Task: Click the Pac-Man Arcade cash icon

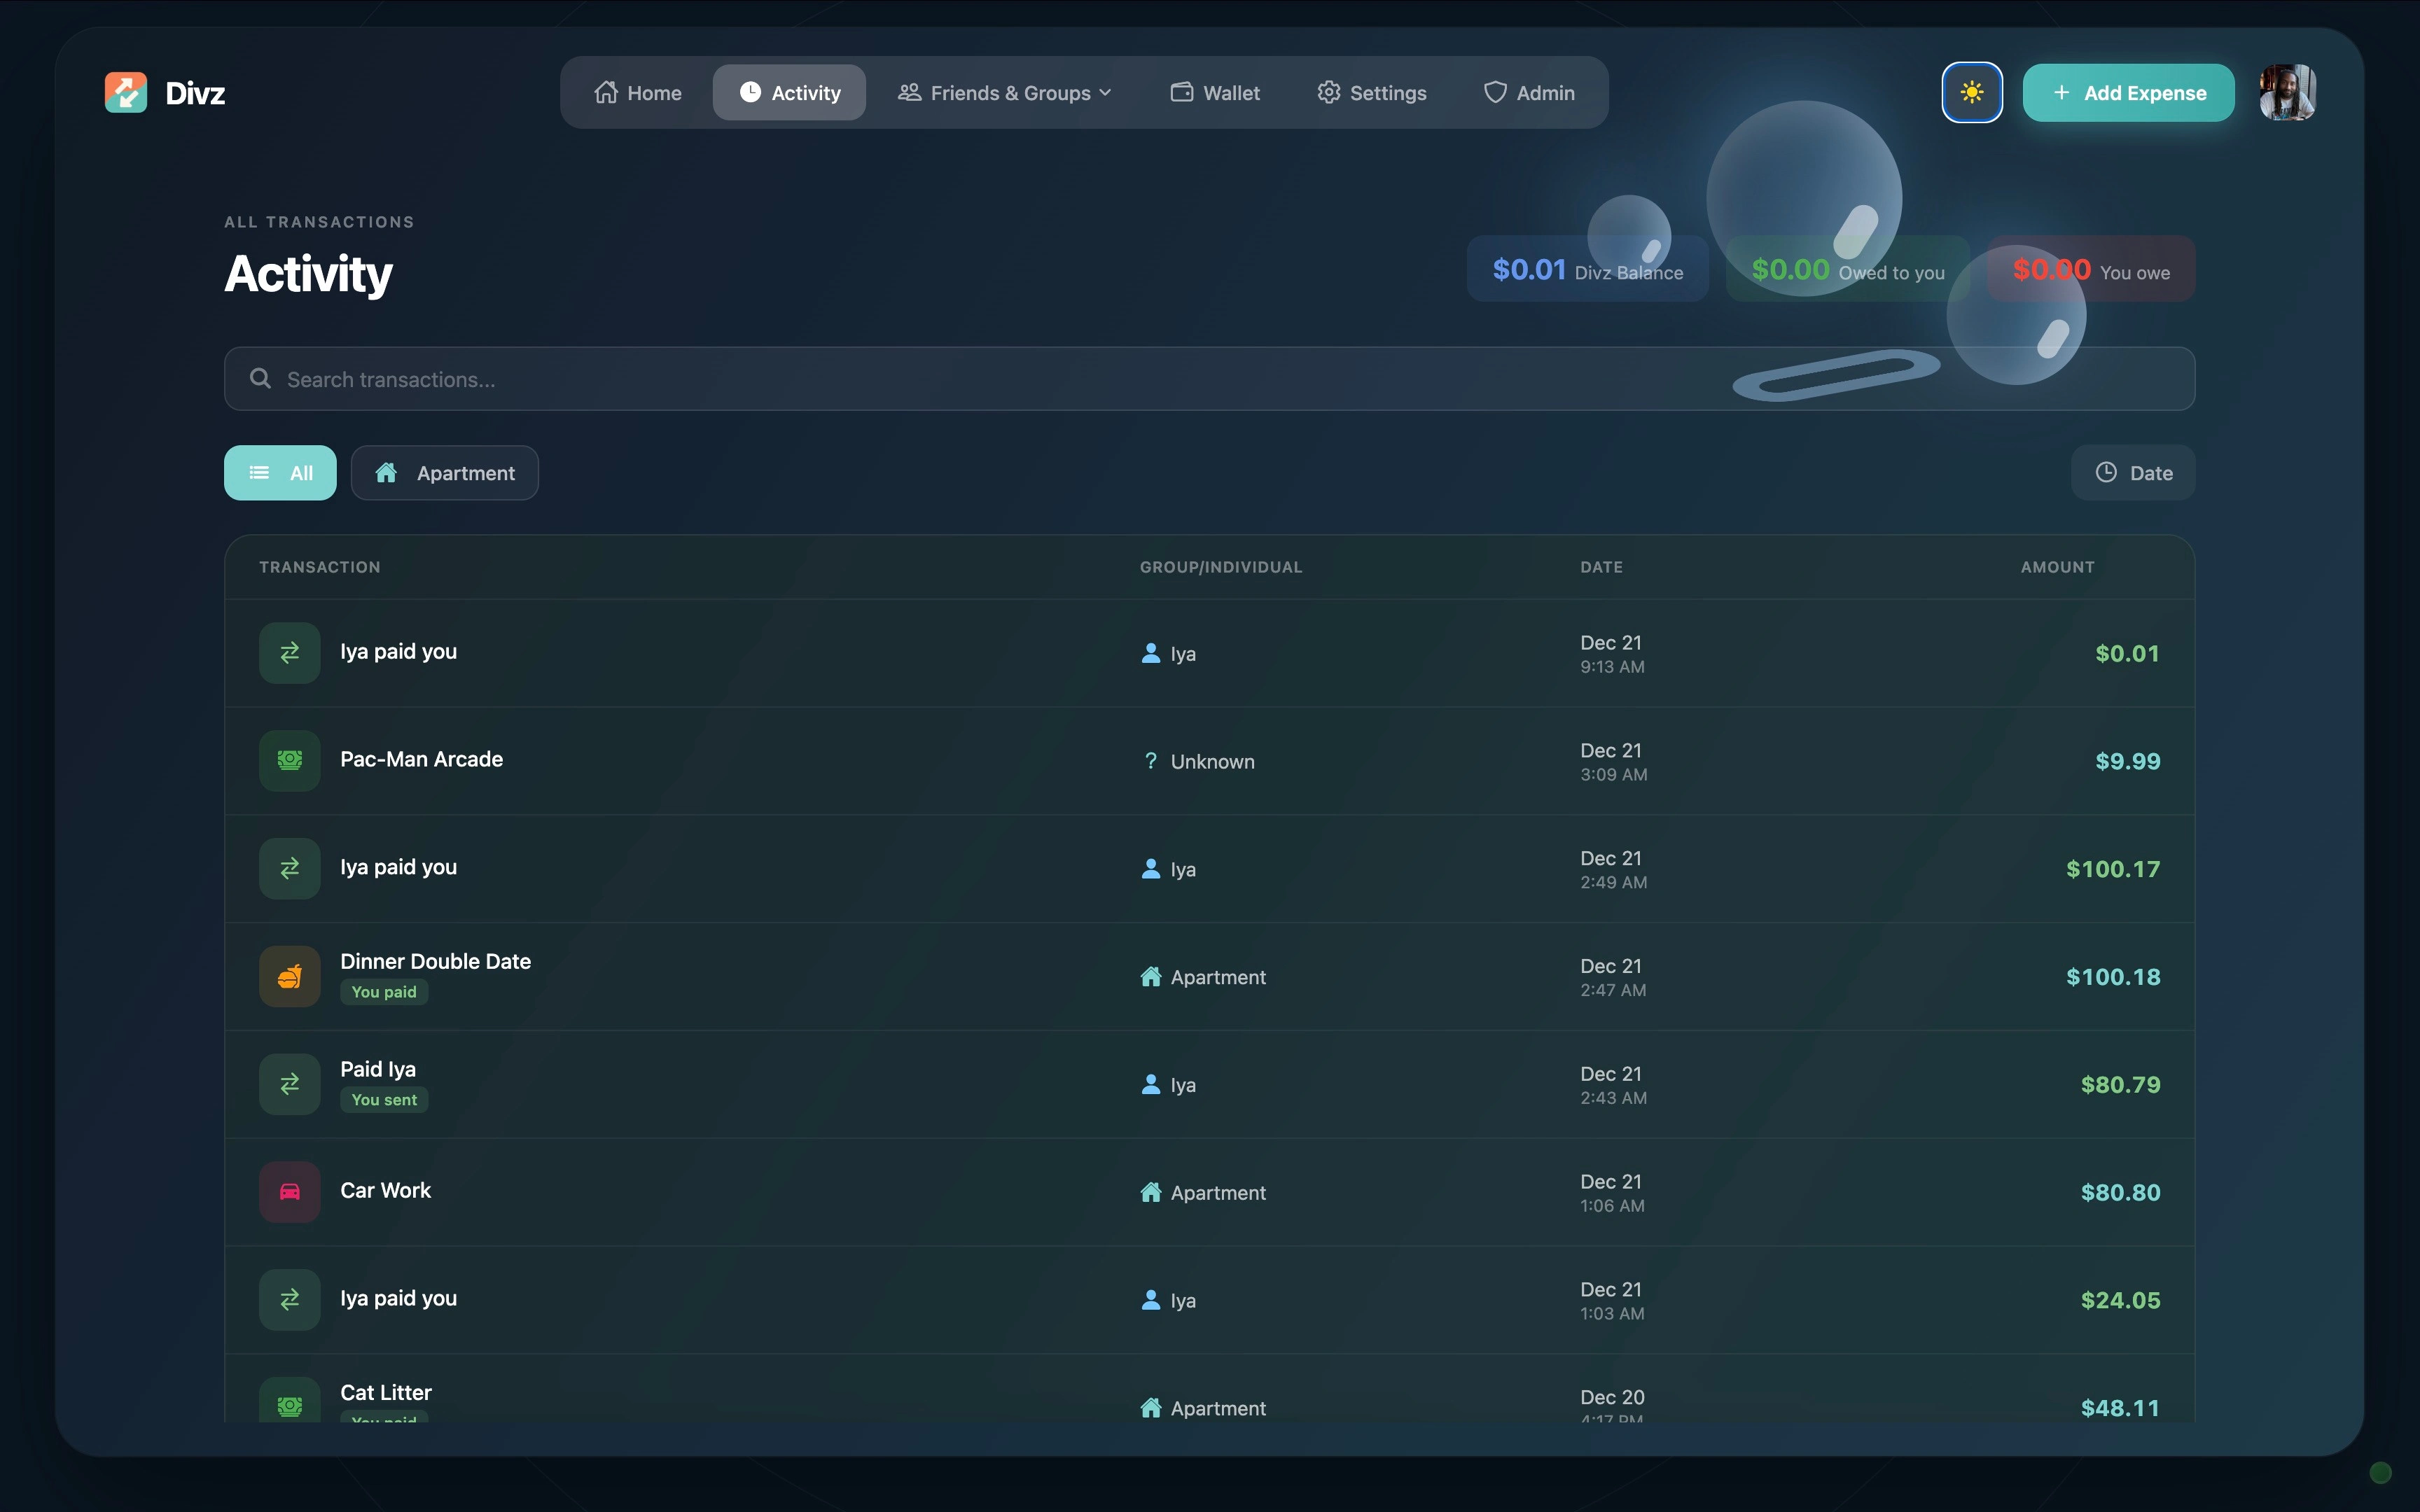Action: pos(290,761)
